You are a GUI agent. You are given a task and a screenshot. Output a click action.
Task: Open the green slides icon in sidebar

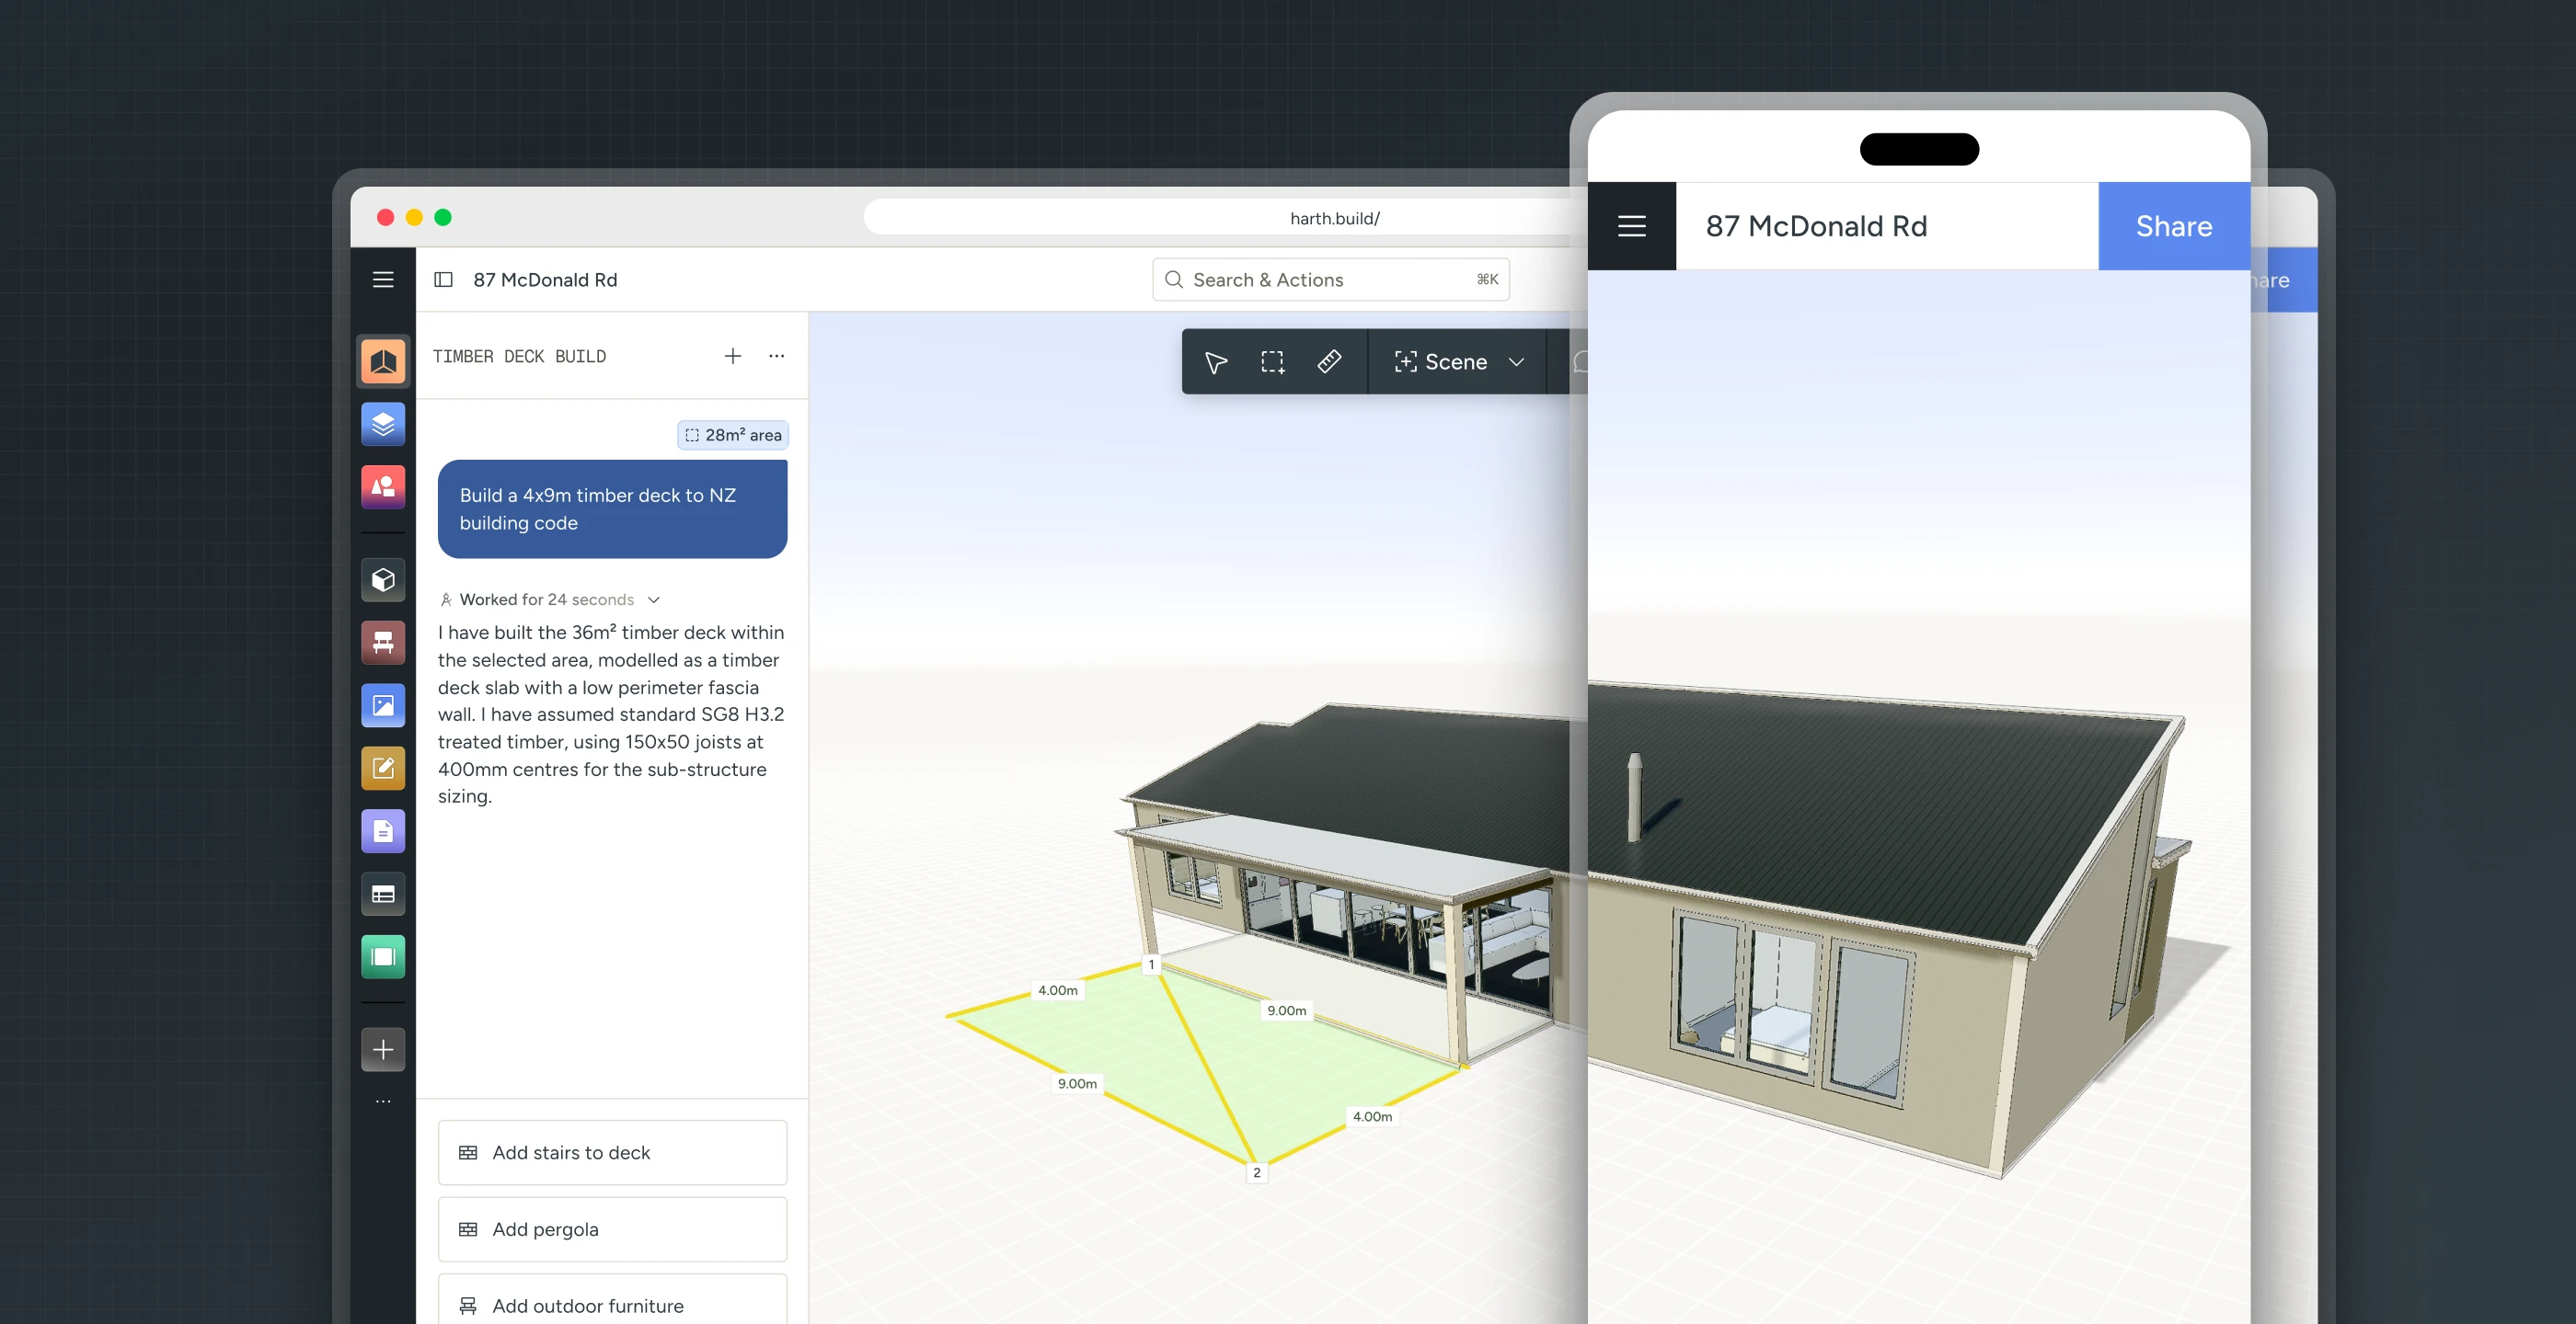(x=383, y=957)
